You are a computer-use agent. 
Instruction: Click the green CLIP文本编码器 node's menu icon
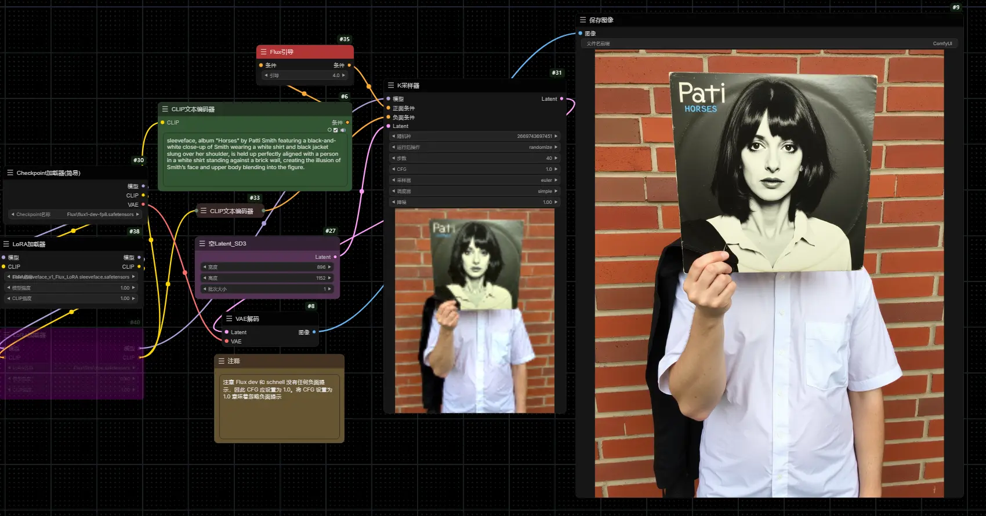coord(165,109)
